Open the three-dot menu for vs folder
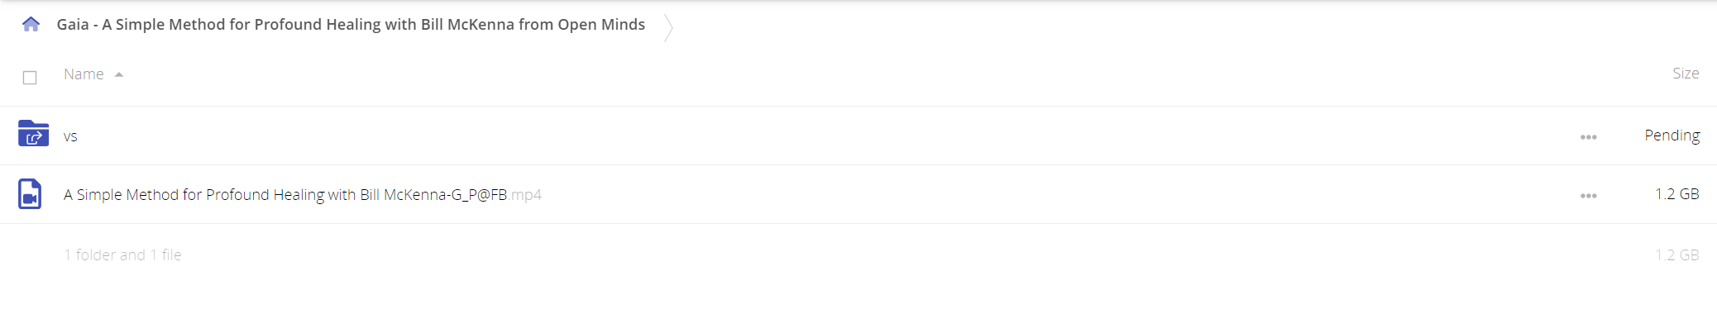The width and height of the screenshot is (1717, 314). click(x=1588, y=137)
